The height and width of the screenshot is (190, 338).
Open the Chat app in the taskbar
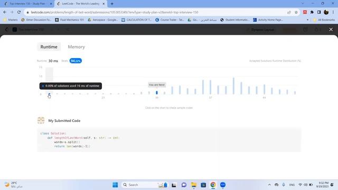pos(184,185)
